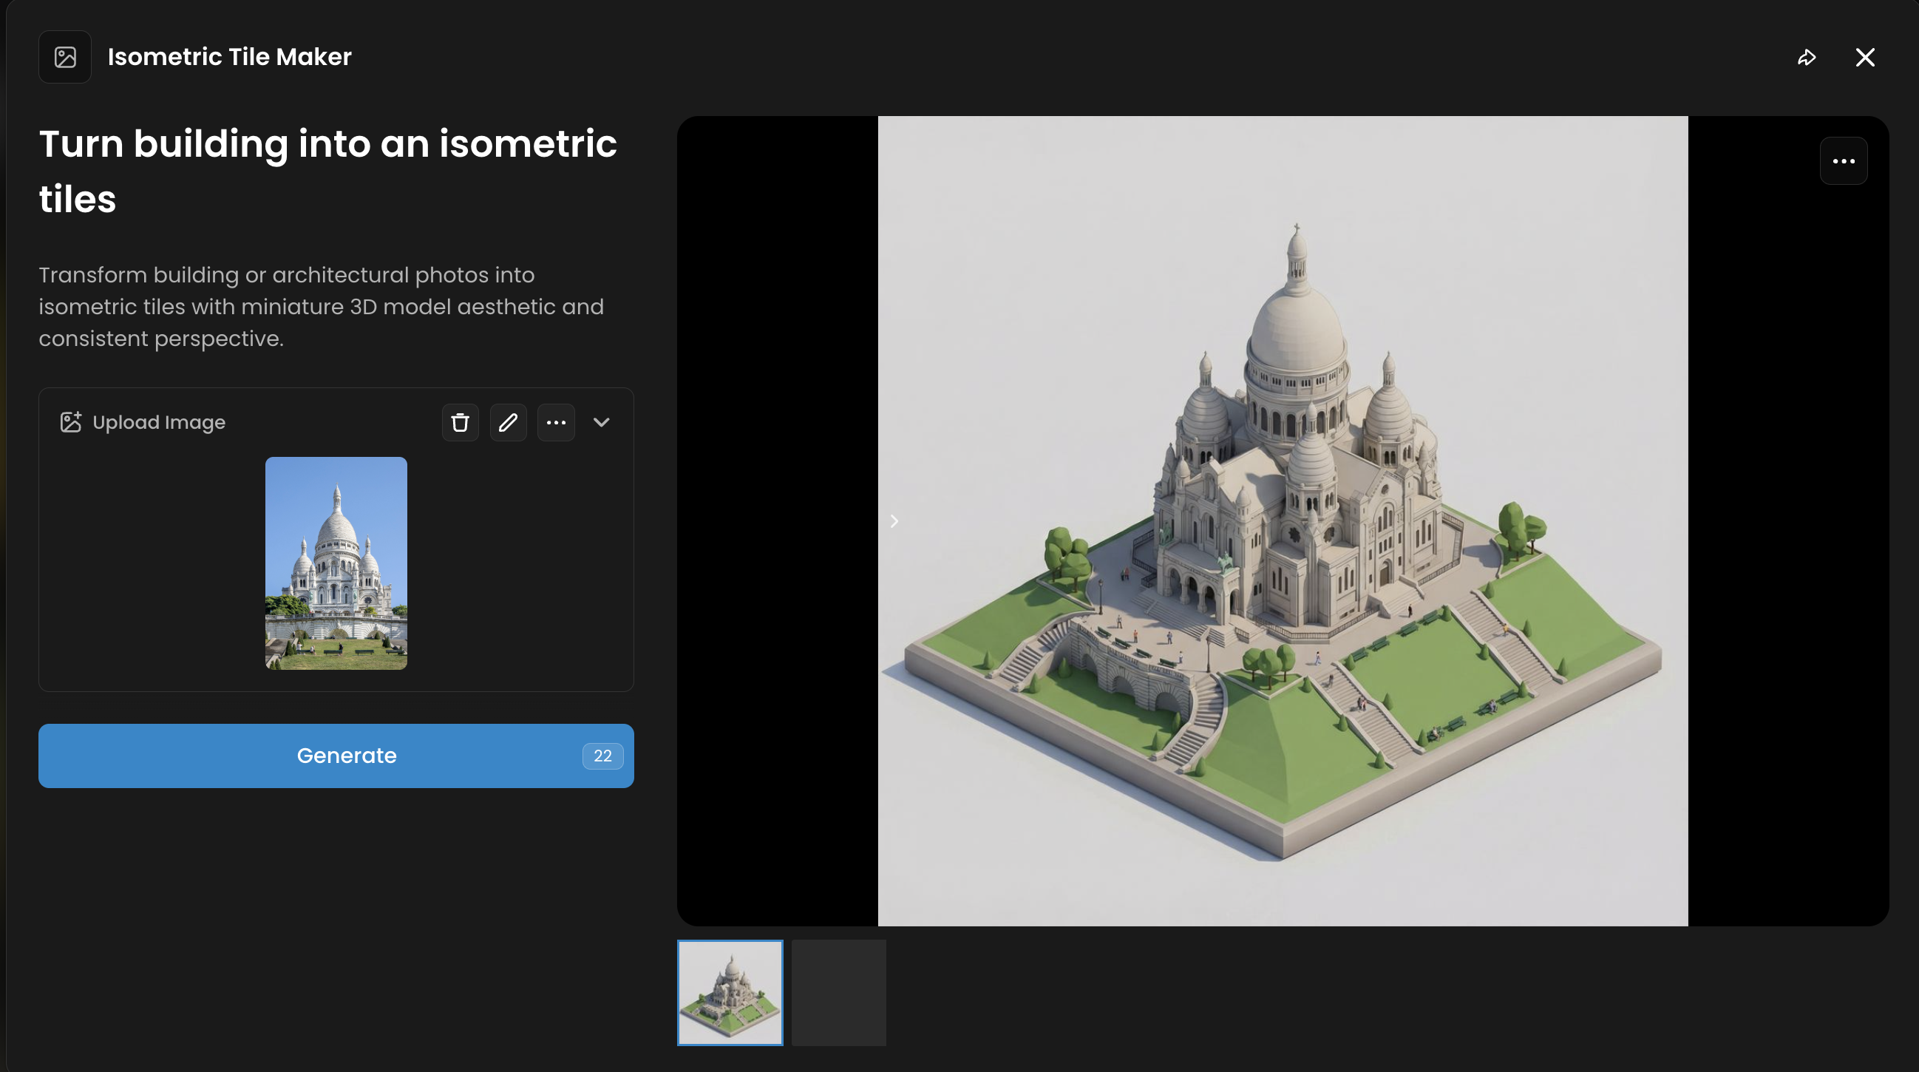Close the Isometric Tile Maker dialog
Viewport: 1919px width, 1072px height.
1864,58
